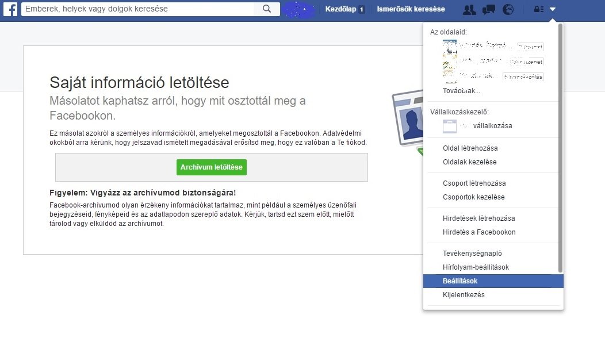Select Oldal létrehozása menu item

coord(470,148)
